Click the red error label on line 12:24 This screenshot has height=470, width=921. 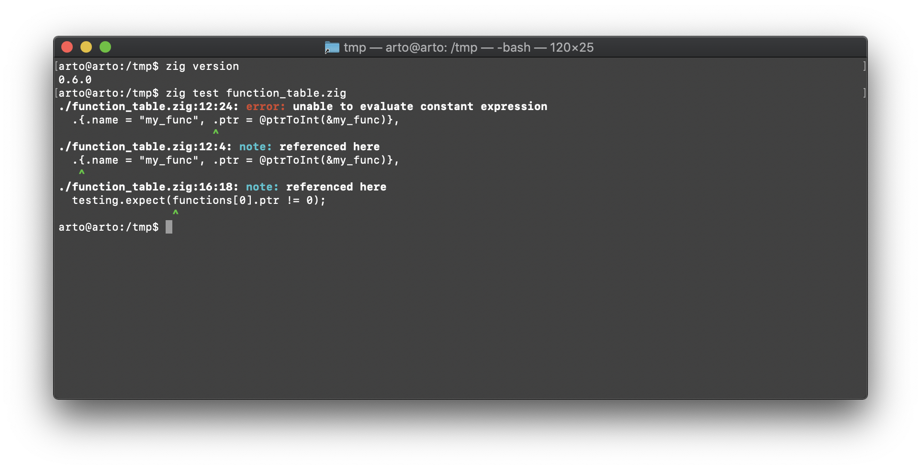[x=264, y=106]
